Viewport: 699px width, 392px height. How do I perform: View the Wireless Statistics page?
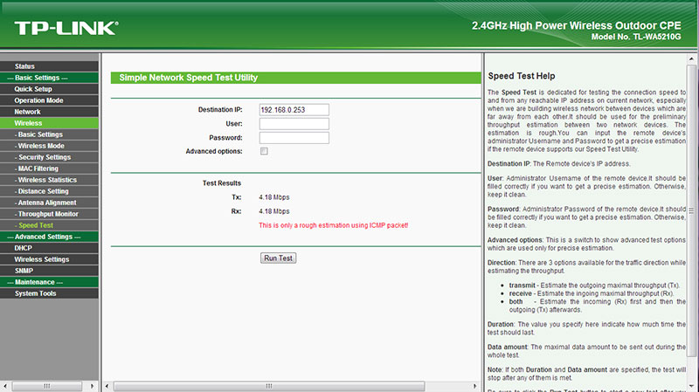tap(47, 180)
